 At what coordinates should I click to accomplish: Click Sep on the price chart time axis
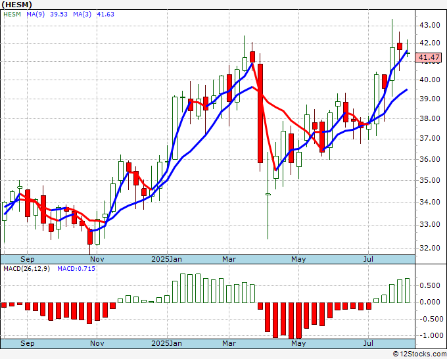point(28,259)
